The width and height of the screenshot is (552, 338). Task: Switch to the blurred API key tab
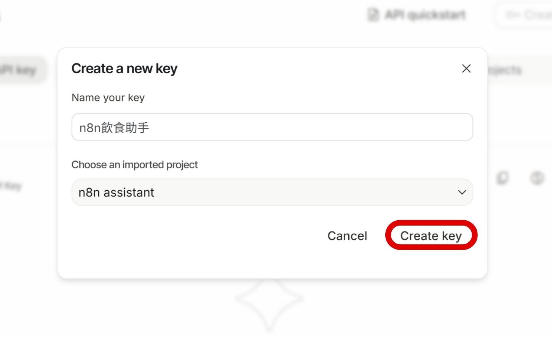click(21, 70)
